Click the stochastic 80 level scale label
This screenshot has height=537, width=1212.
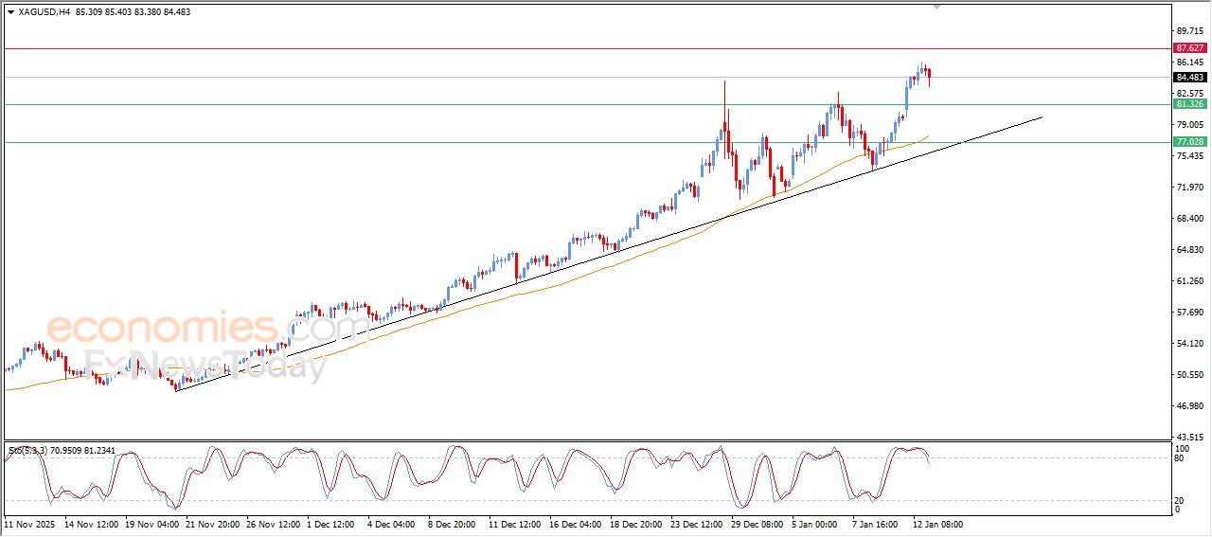1179,458
